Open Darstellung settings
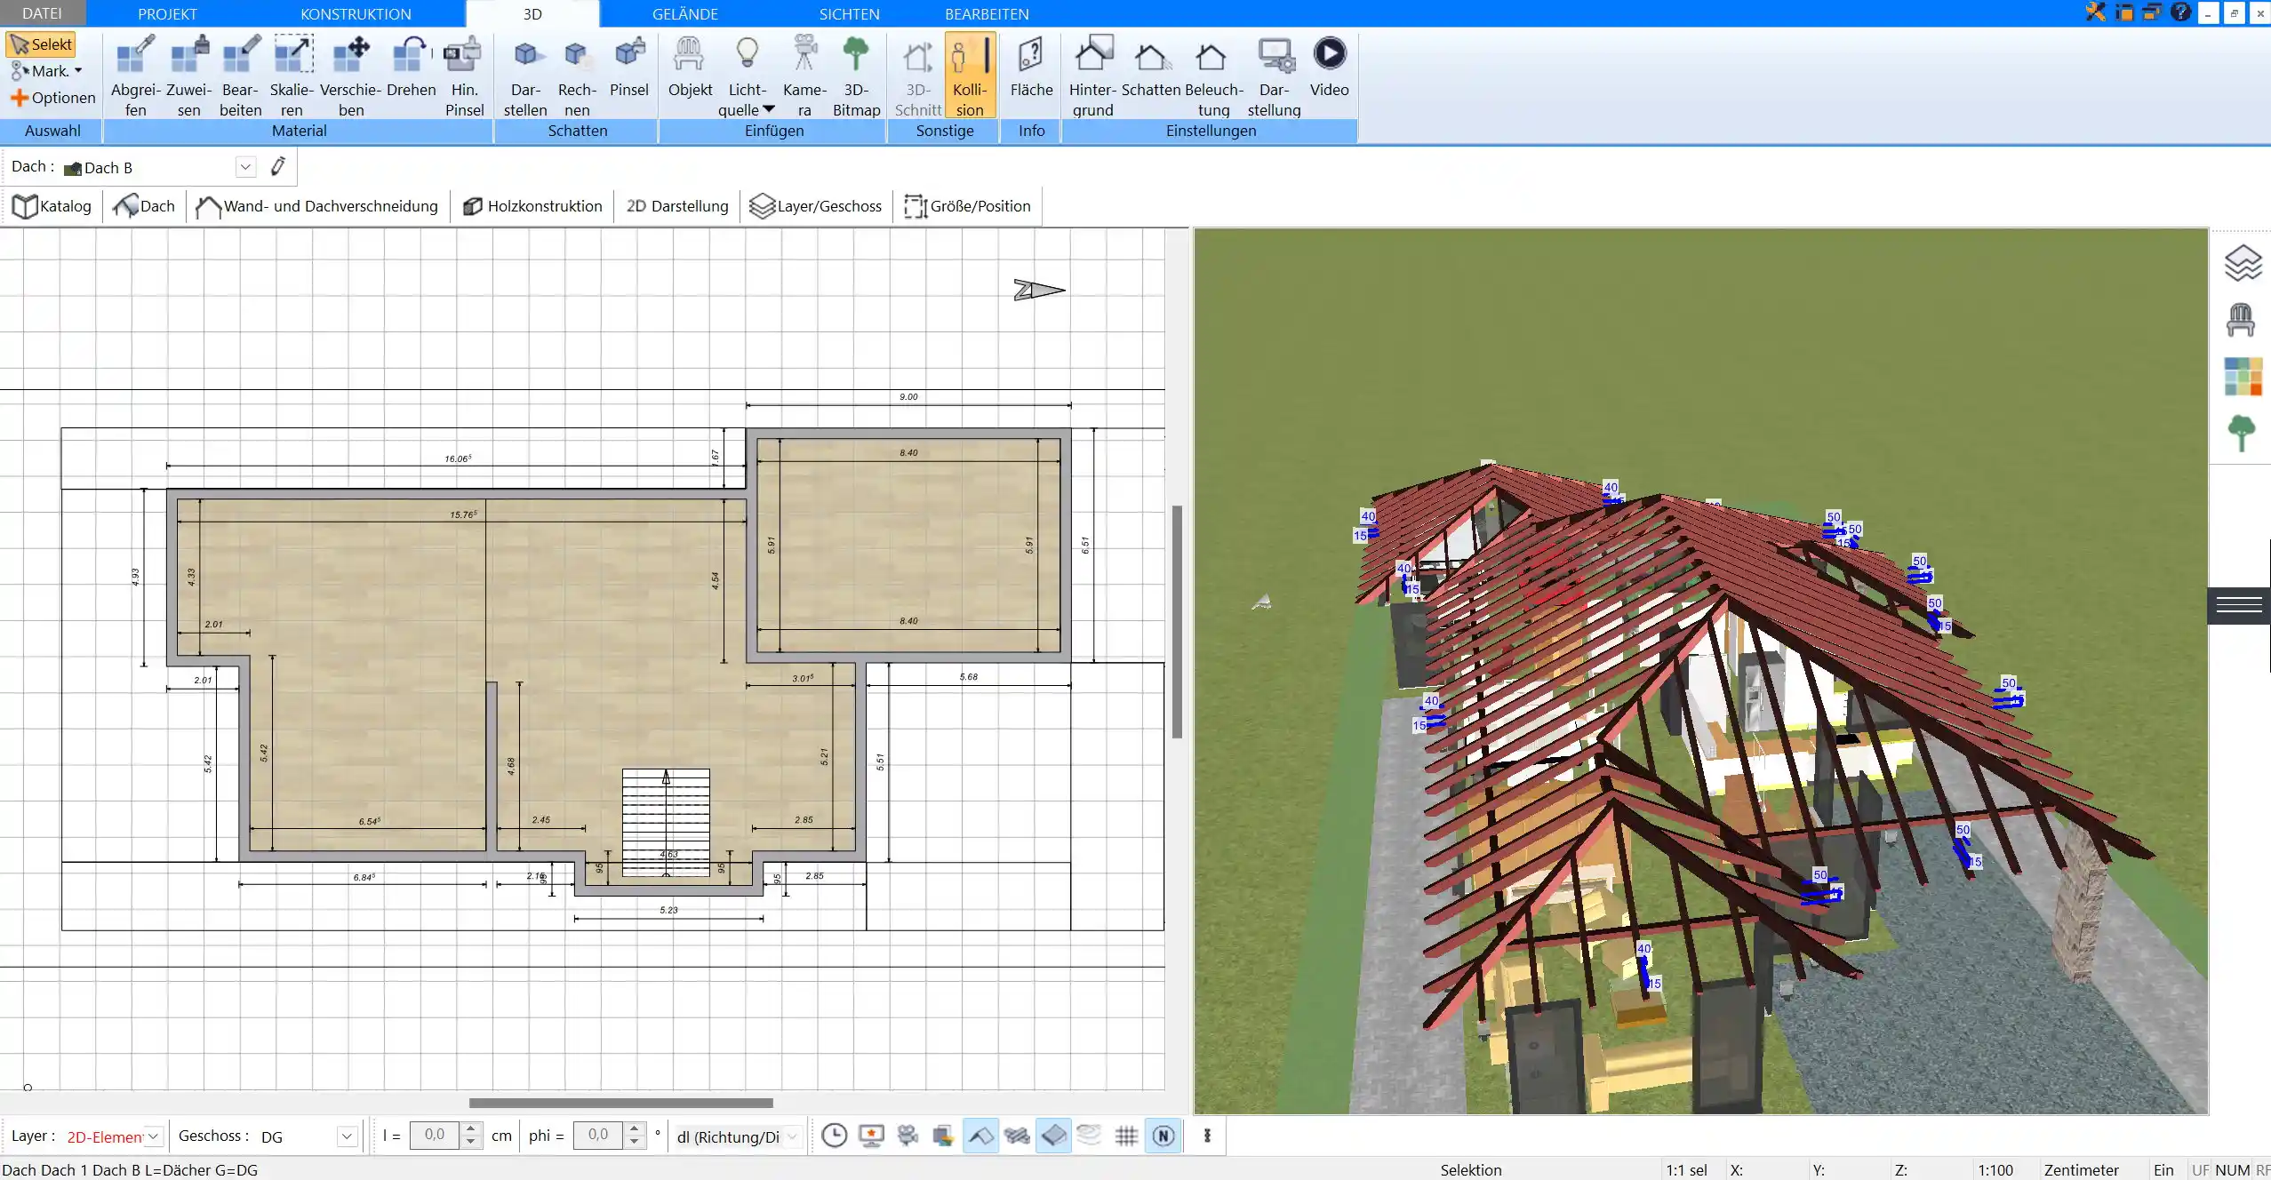2271x1180 pixels. (1274, 76)
